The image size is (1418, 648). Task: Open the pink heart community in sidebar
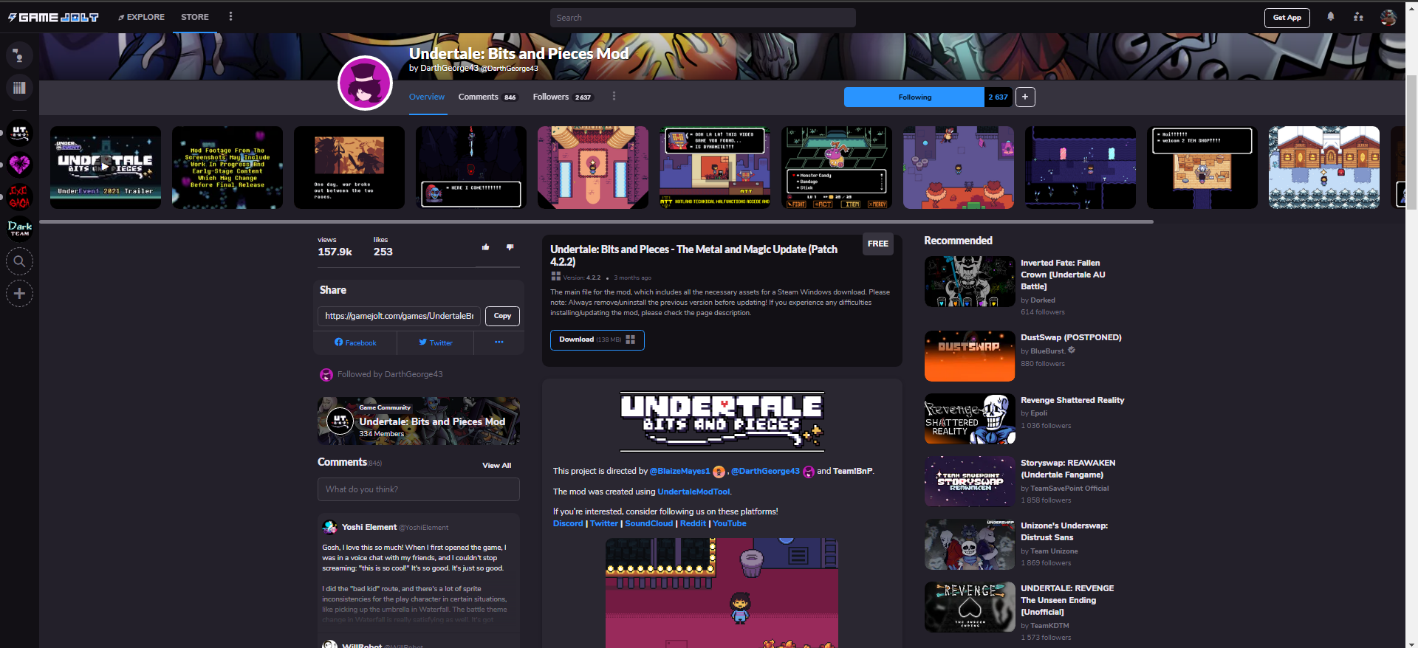20,165
